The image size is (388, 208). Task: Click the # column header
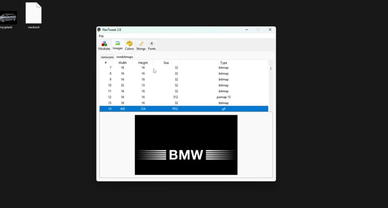[x=106, y=63]
